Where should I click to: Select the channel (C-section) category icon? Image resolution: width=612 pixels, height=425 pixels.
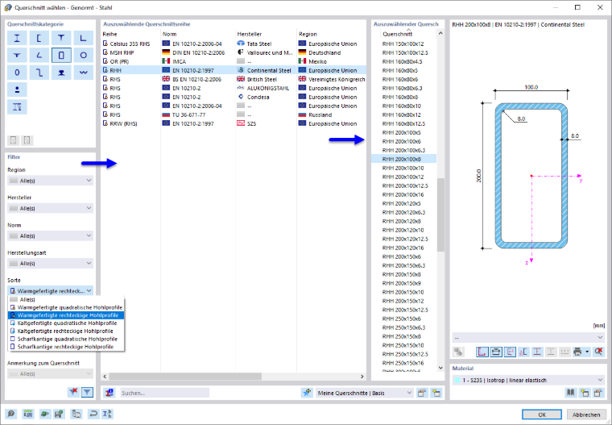(x=39, y=38)
